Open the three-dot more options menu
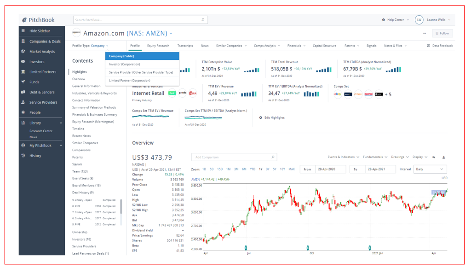Viewport: 471px width, 269px height. click(425, 33)
